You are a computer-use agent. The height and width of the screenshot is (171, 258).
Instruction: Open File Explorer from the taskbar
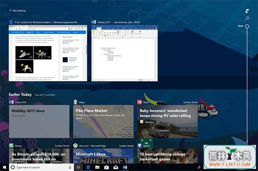97,167
